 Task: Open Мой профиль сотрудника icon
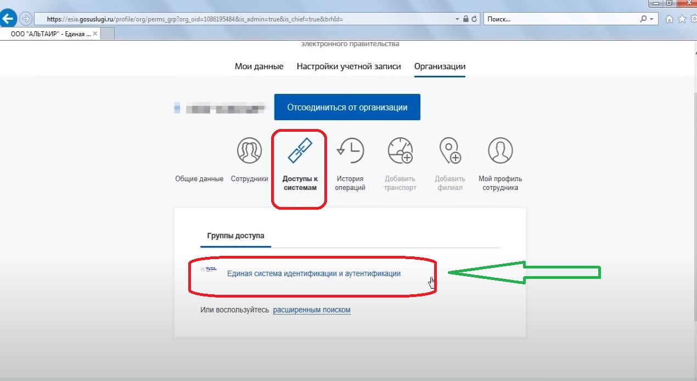(500, 150)
